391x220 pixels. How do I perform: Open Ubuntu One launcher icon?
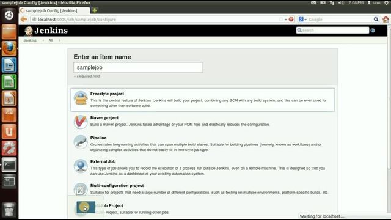pyautogui.click(x=9, y=131)
